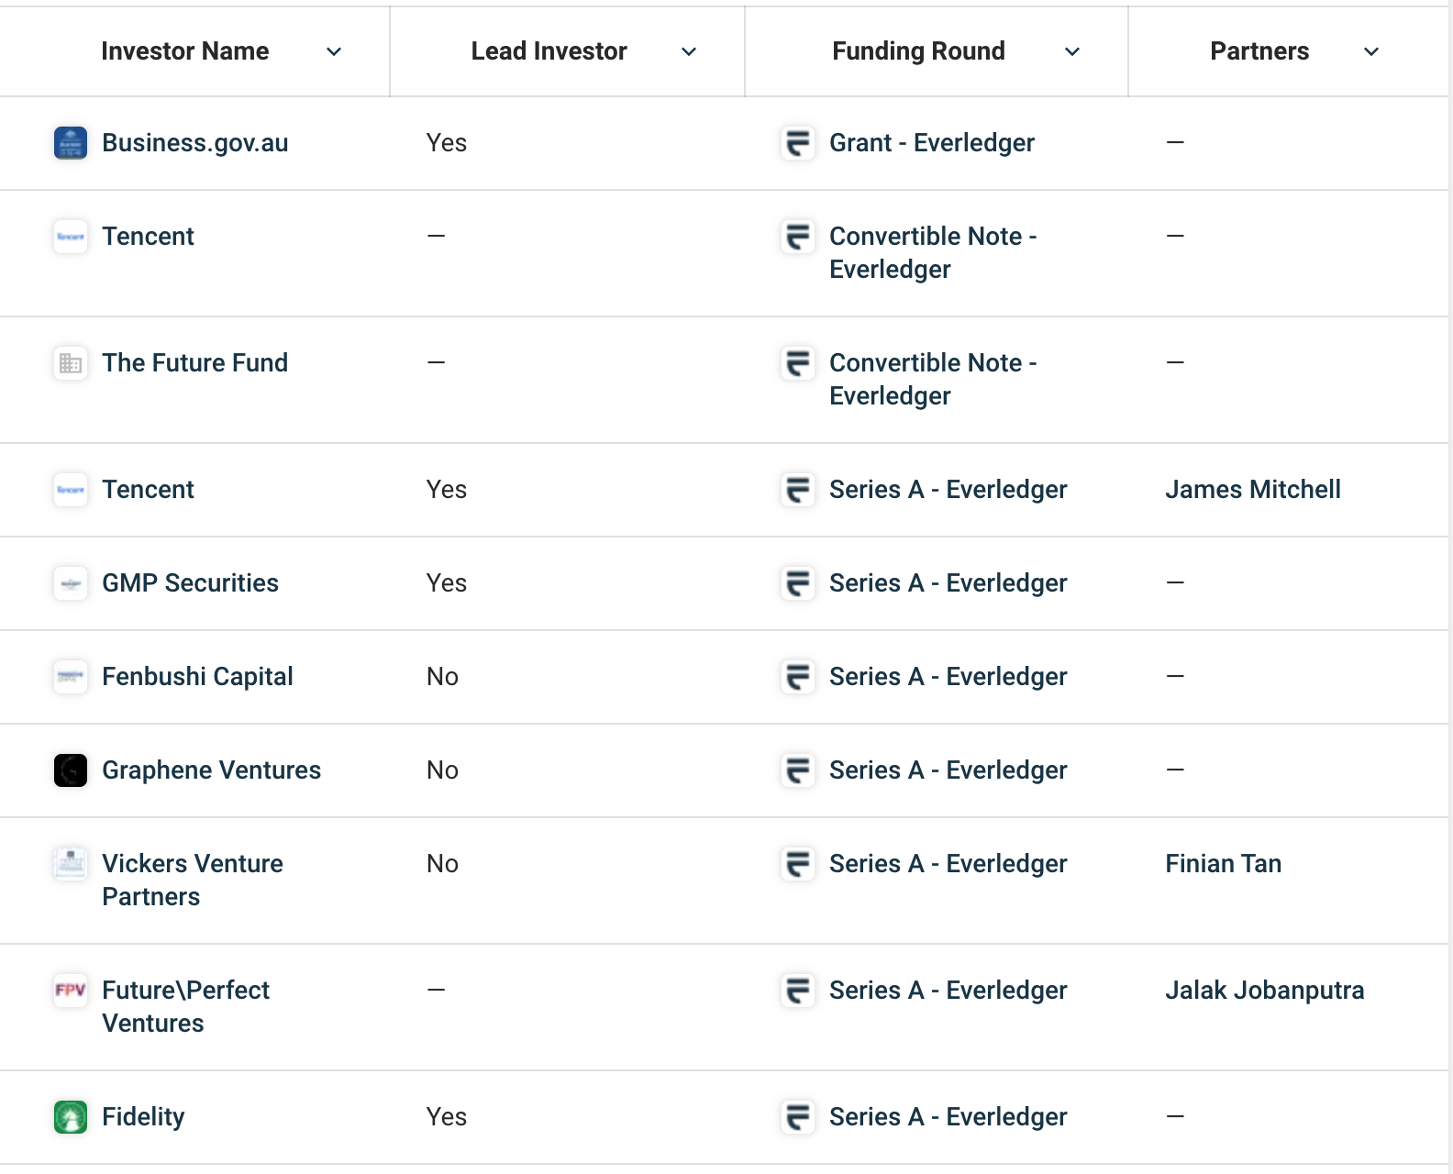Click the Everledger icon beside the Grant round
Image resolution: width=1453 pixels, height=1174 pixels.
click(798, 143)
